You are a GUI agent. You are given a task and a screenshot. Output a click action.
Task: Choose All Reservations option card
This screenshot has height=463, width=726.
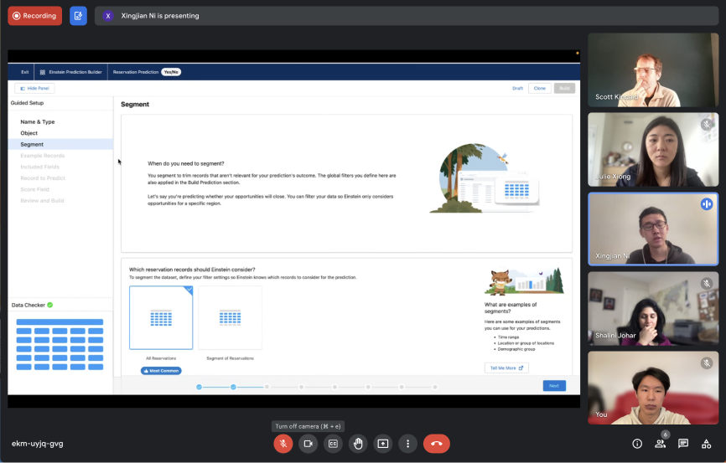[x=161, y=318]
